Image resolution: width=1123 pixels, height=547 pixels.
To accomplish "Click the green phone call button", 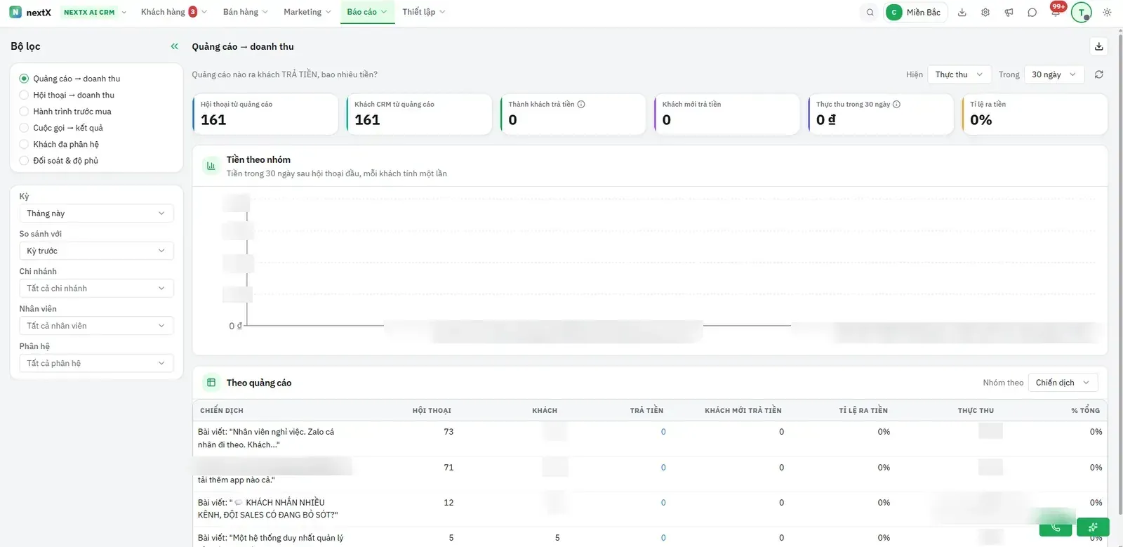I will (1056, 527).
